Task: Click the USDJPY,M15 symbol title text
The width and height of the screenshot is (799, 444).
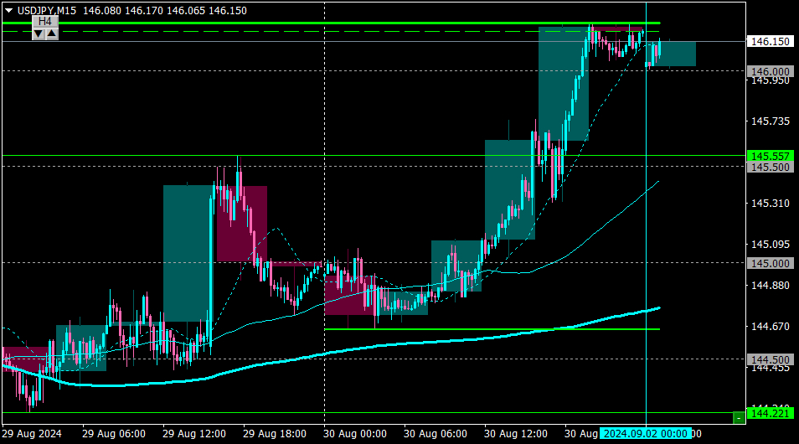Action: (x=47, y=11)
